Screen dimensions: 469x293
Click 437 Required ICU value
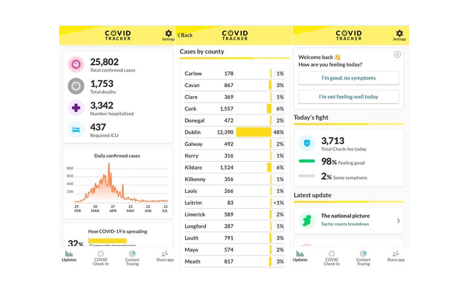98,127
